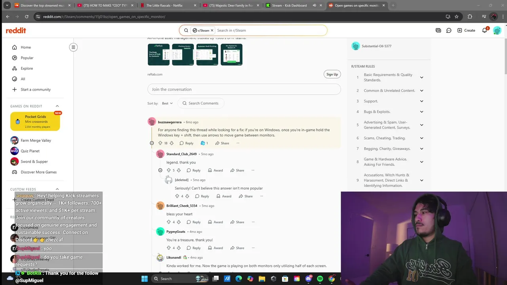Image resolution: width=507 pixels, height=285 pixels.
Task: Collapse Standard_Club_2649's reply thread
Action: pos(160,170)
